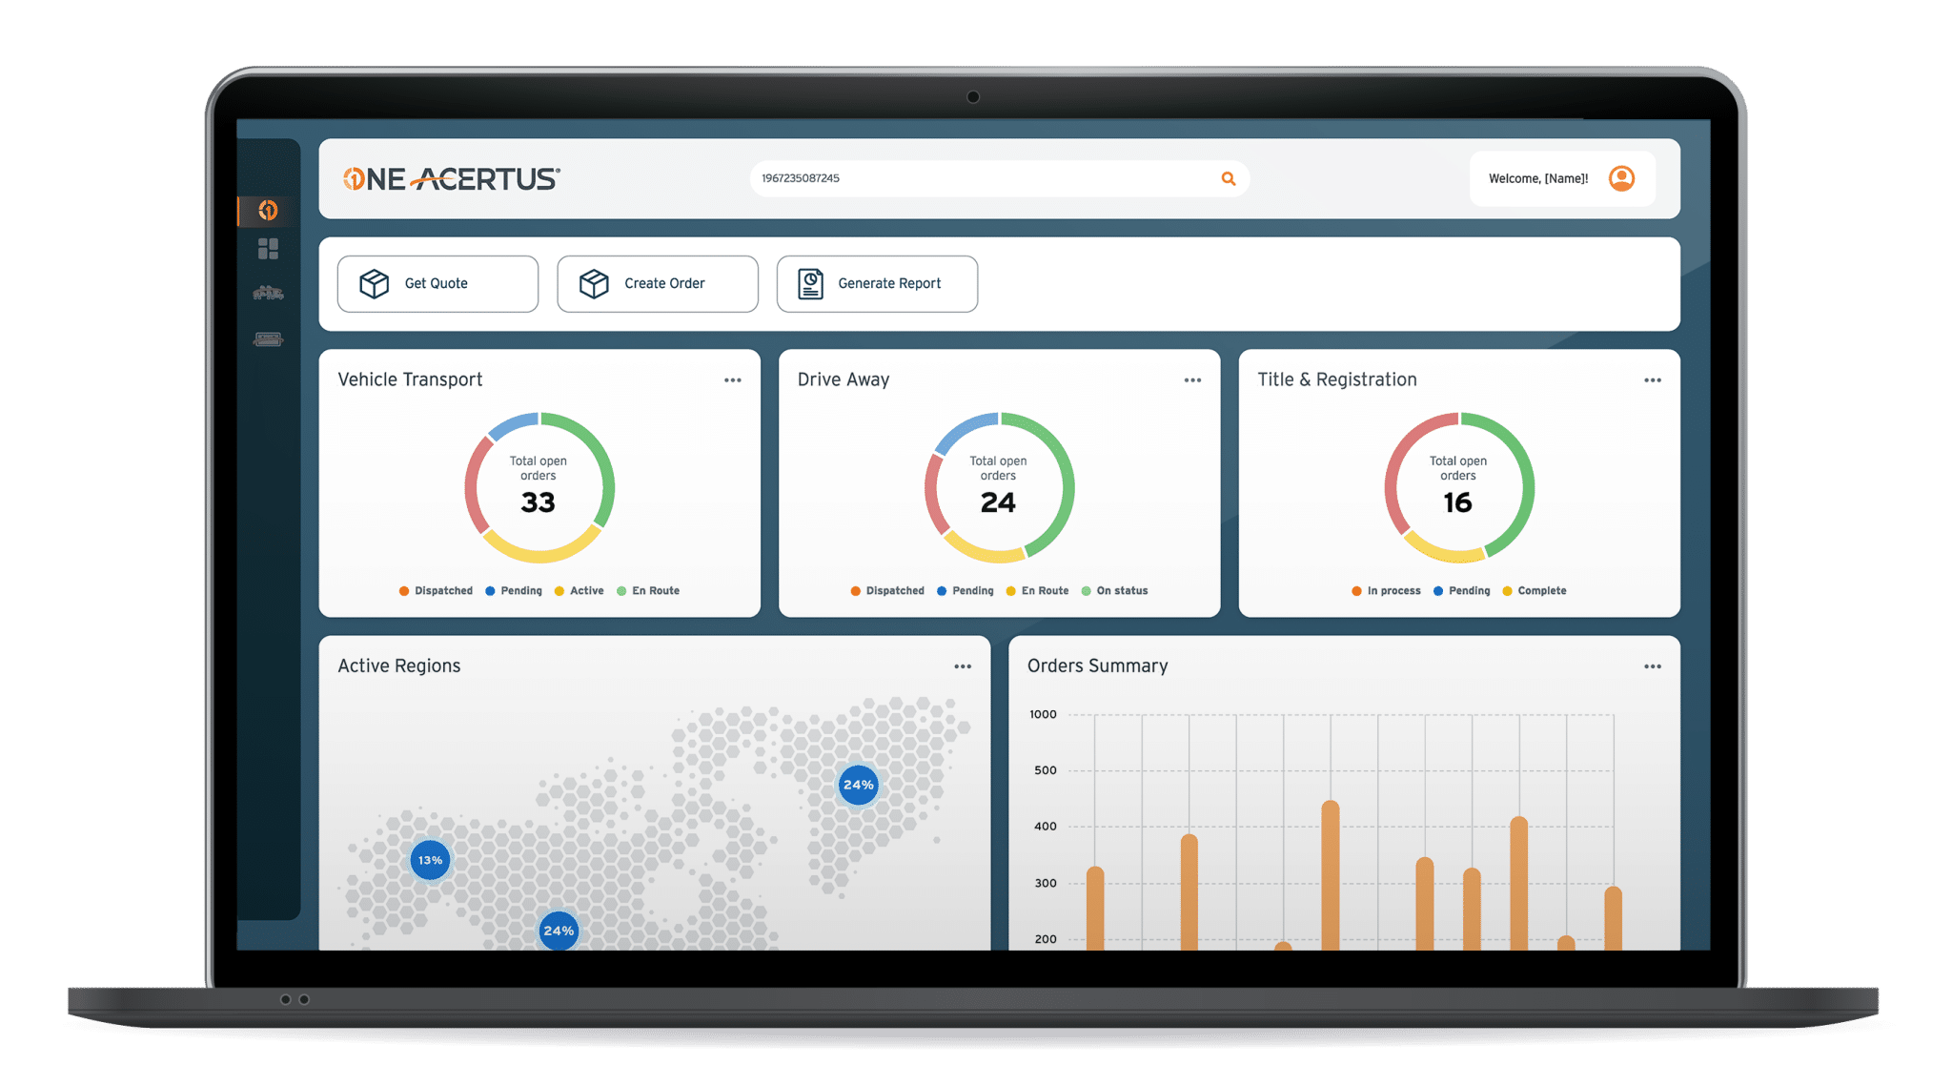
Task: Open Drive Away card three-dot menu
Action: tap(1192, 380)
